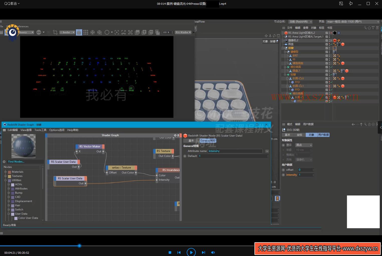This screenshot has height=256, width=382.
Task: Click the circle shape icon in render toolbar
Action: [107, 32]
